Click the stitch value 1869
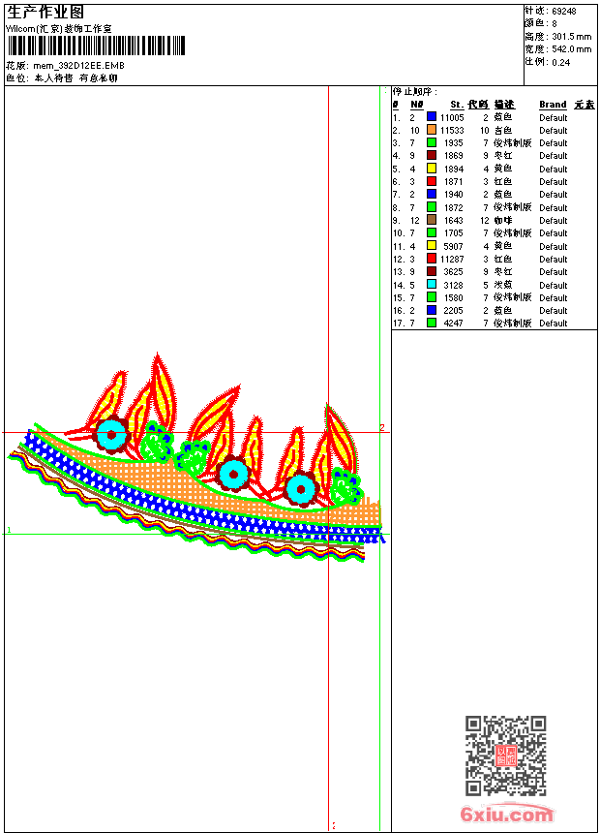The width and height of the screenshot is (600, 833). (454, 156)
